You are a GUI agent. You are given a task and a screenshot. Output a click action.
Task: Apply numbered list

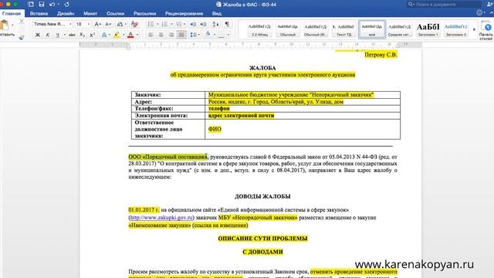164,24
